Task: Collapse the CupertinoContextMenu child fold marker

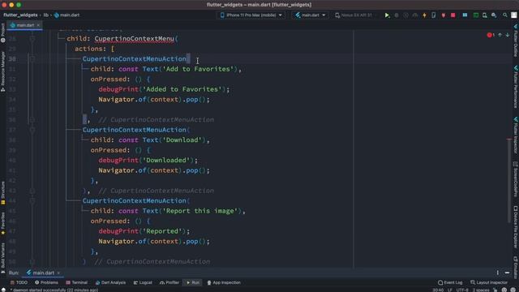Action: point(32,39)
